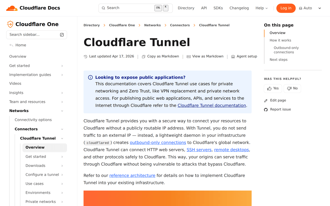Open the reference architecture link

pos(132,176)
